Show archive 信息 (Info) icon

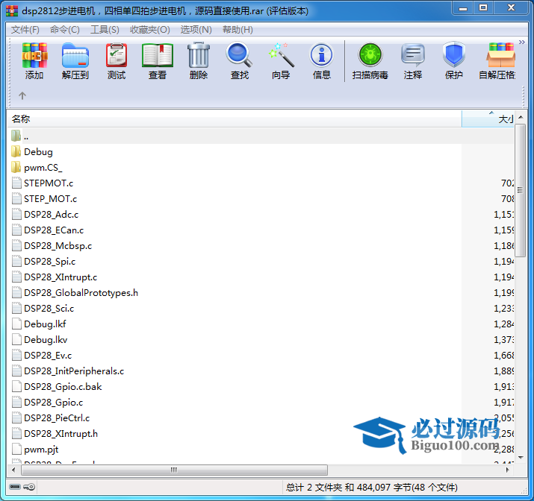click(322, 61)
